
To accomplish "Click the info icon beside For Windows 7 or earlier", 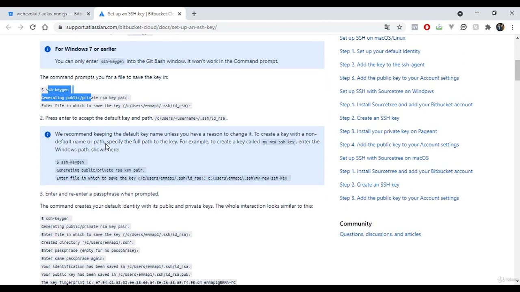I will [x=48, y=49].
